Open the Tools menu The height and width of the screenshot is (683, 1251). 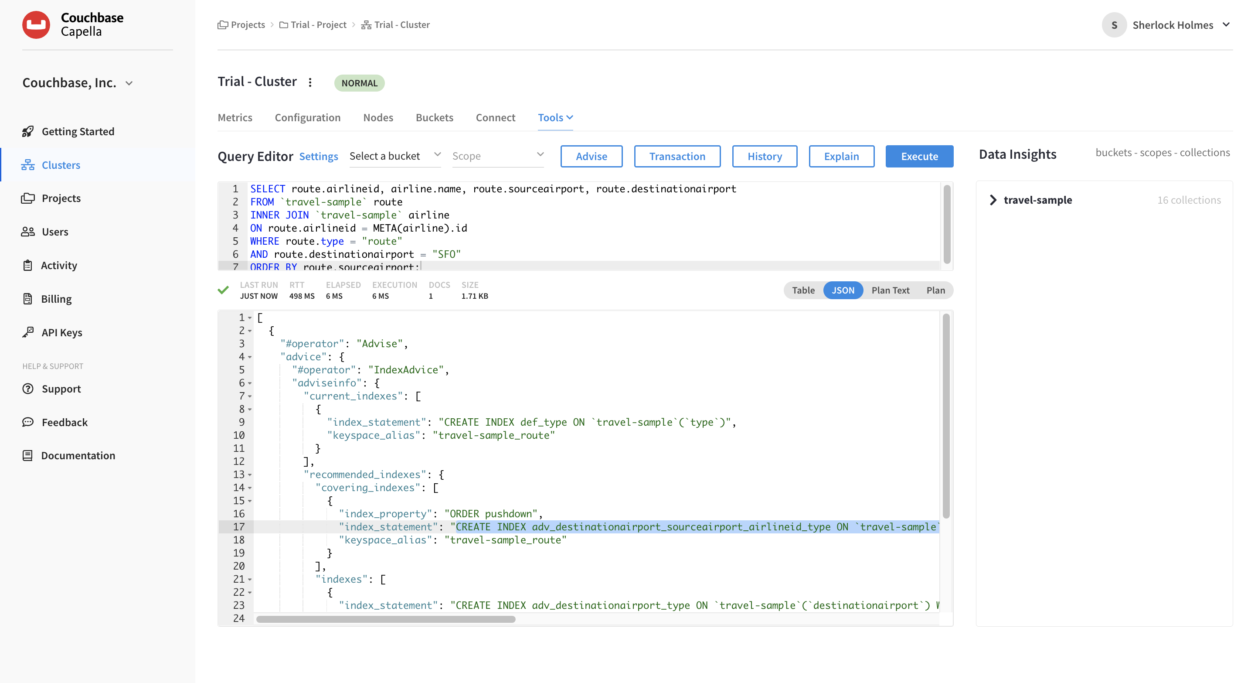pyautogui.click(x=554, y=117)
